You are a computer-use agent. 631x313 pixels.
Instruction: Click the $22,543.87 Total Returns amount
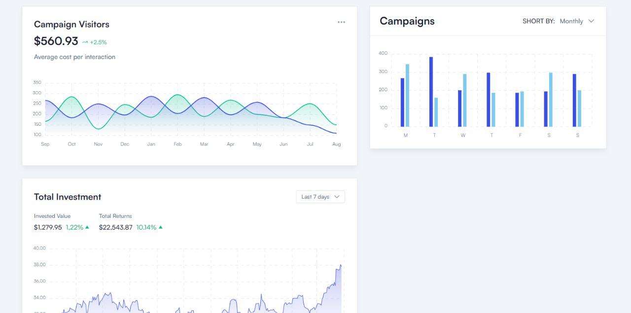pyautogui.click(x=115, y=227)
